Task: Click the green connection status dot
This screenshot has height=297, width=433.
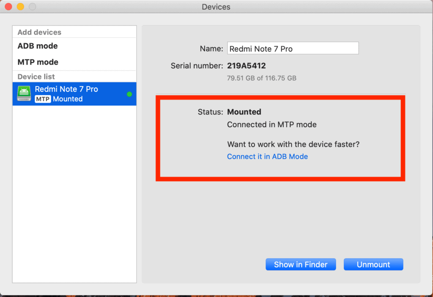Action: [129, 94]
